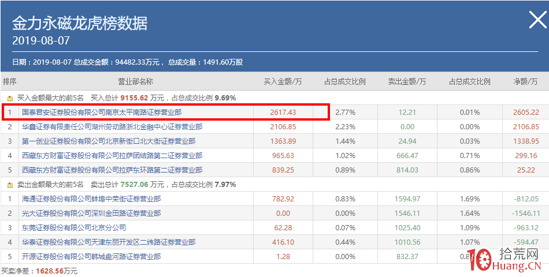Open 国泰君安证券南京太平南路证券营业部 link
Screen dimensions: 549x277
click(x=102, y=113)
